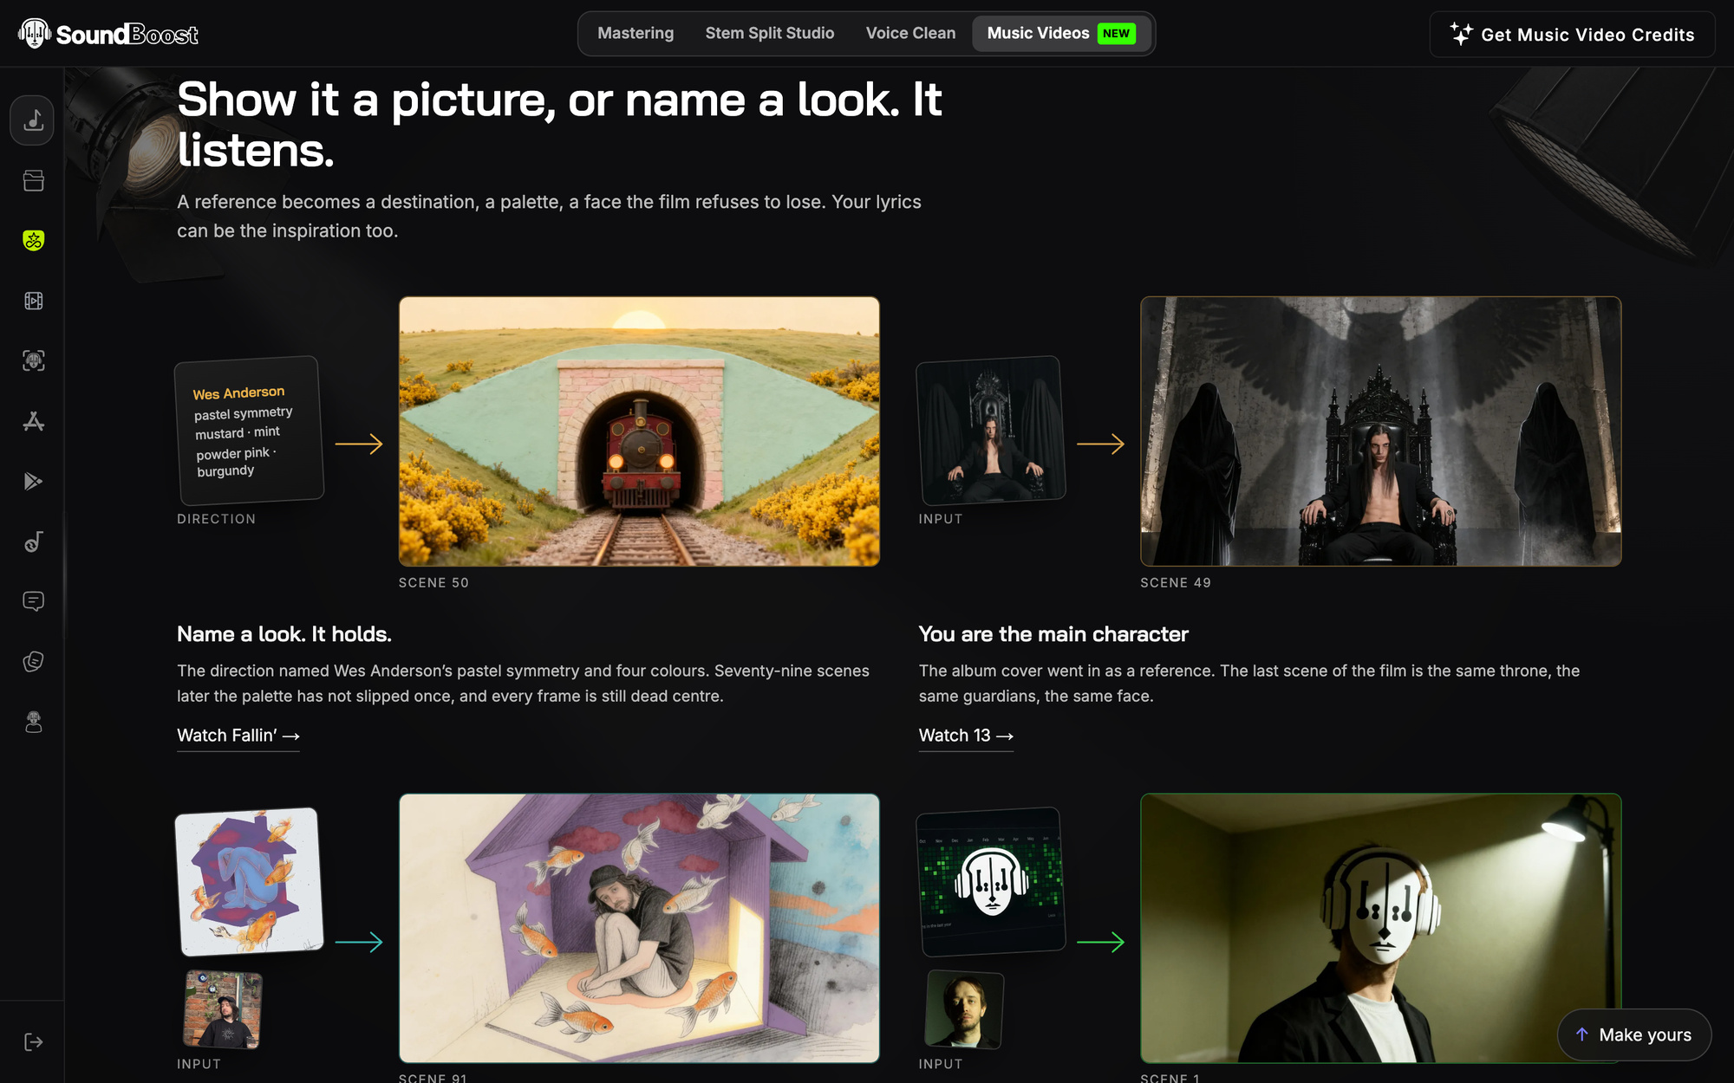Viewport: 1734px width, 1083px height.
Task: Open the headphones avatar profile sidebar icon
Action: point(33,722)
